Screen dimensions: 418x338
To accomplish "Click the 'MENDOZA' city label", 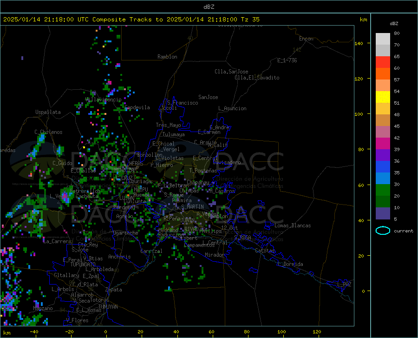I will click(x=124, y=170).
